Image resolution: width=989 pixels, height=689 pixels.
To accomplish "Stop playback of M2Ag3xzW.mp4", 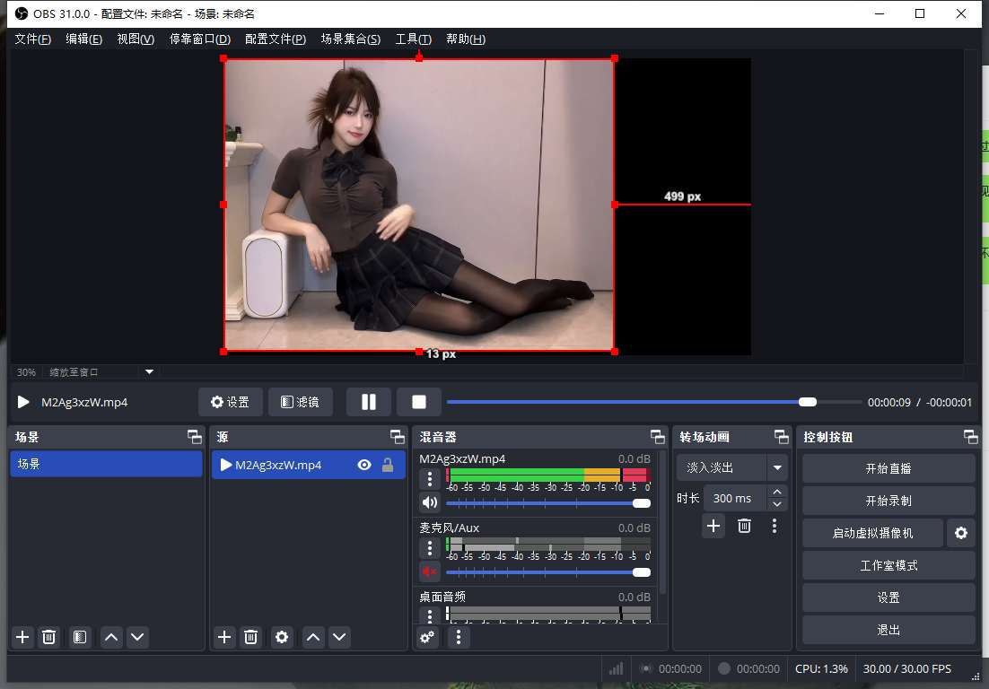I will click(x=418, y=401).
